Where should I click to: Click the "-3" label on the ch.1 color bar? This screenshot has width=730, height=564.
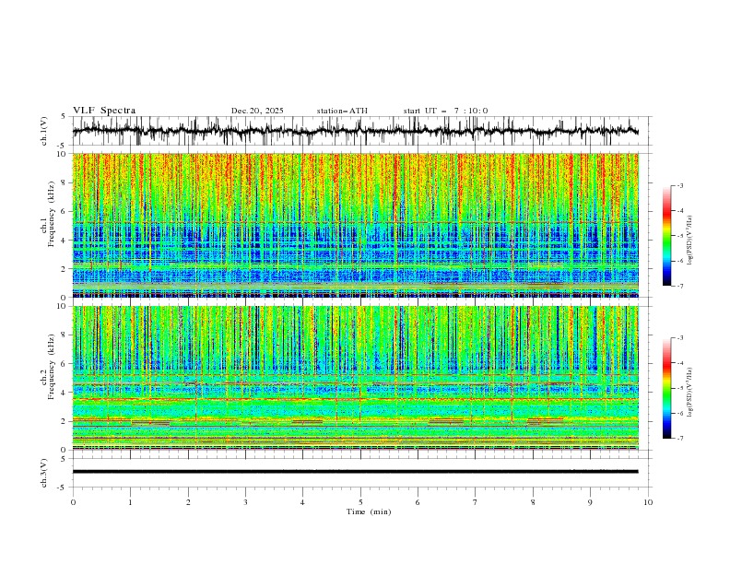(x=680, y=185)
